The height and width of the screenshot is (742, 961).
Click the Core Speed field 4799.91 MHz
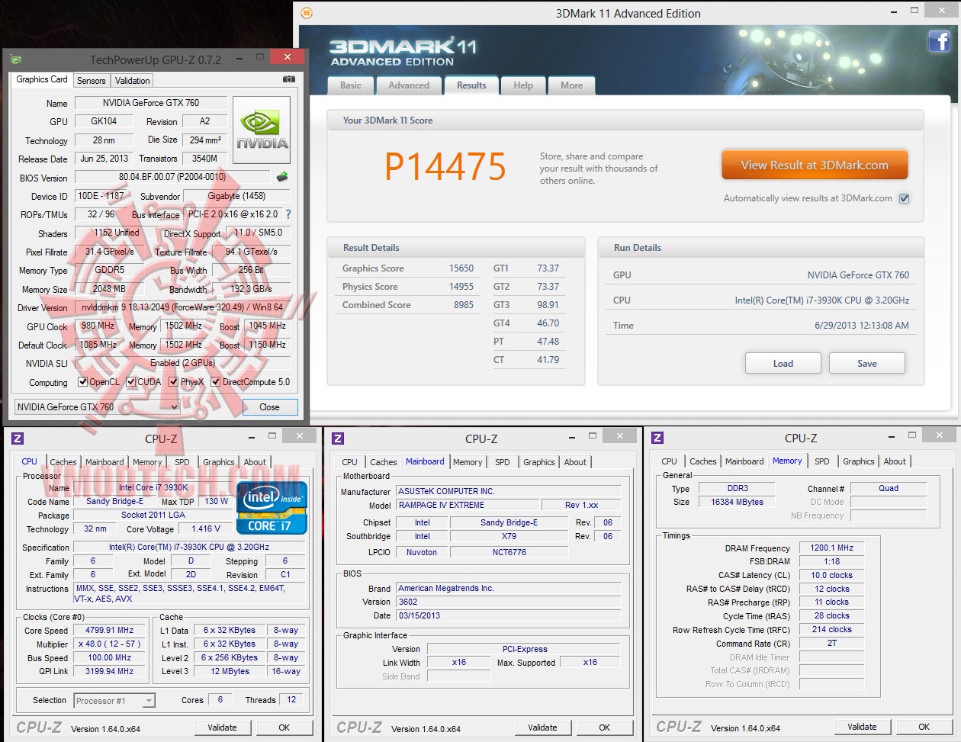(x=110, y=631)
